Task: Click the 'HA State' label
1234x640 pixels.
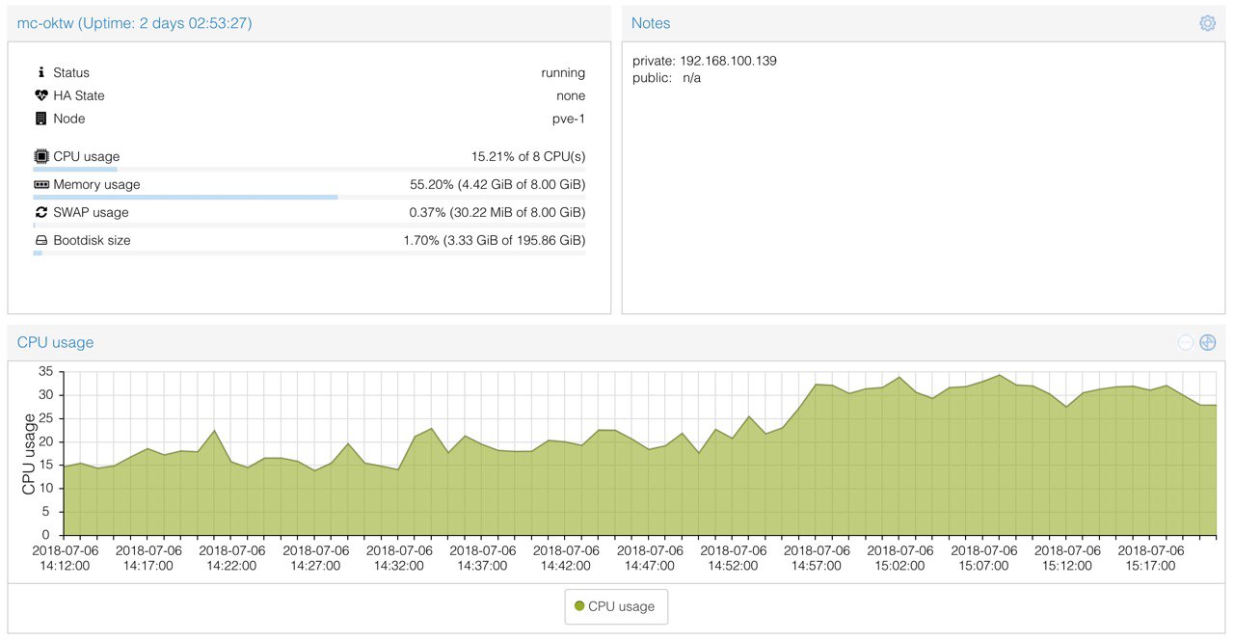Action: pyautogui.click(x=79, y=95)
